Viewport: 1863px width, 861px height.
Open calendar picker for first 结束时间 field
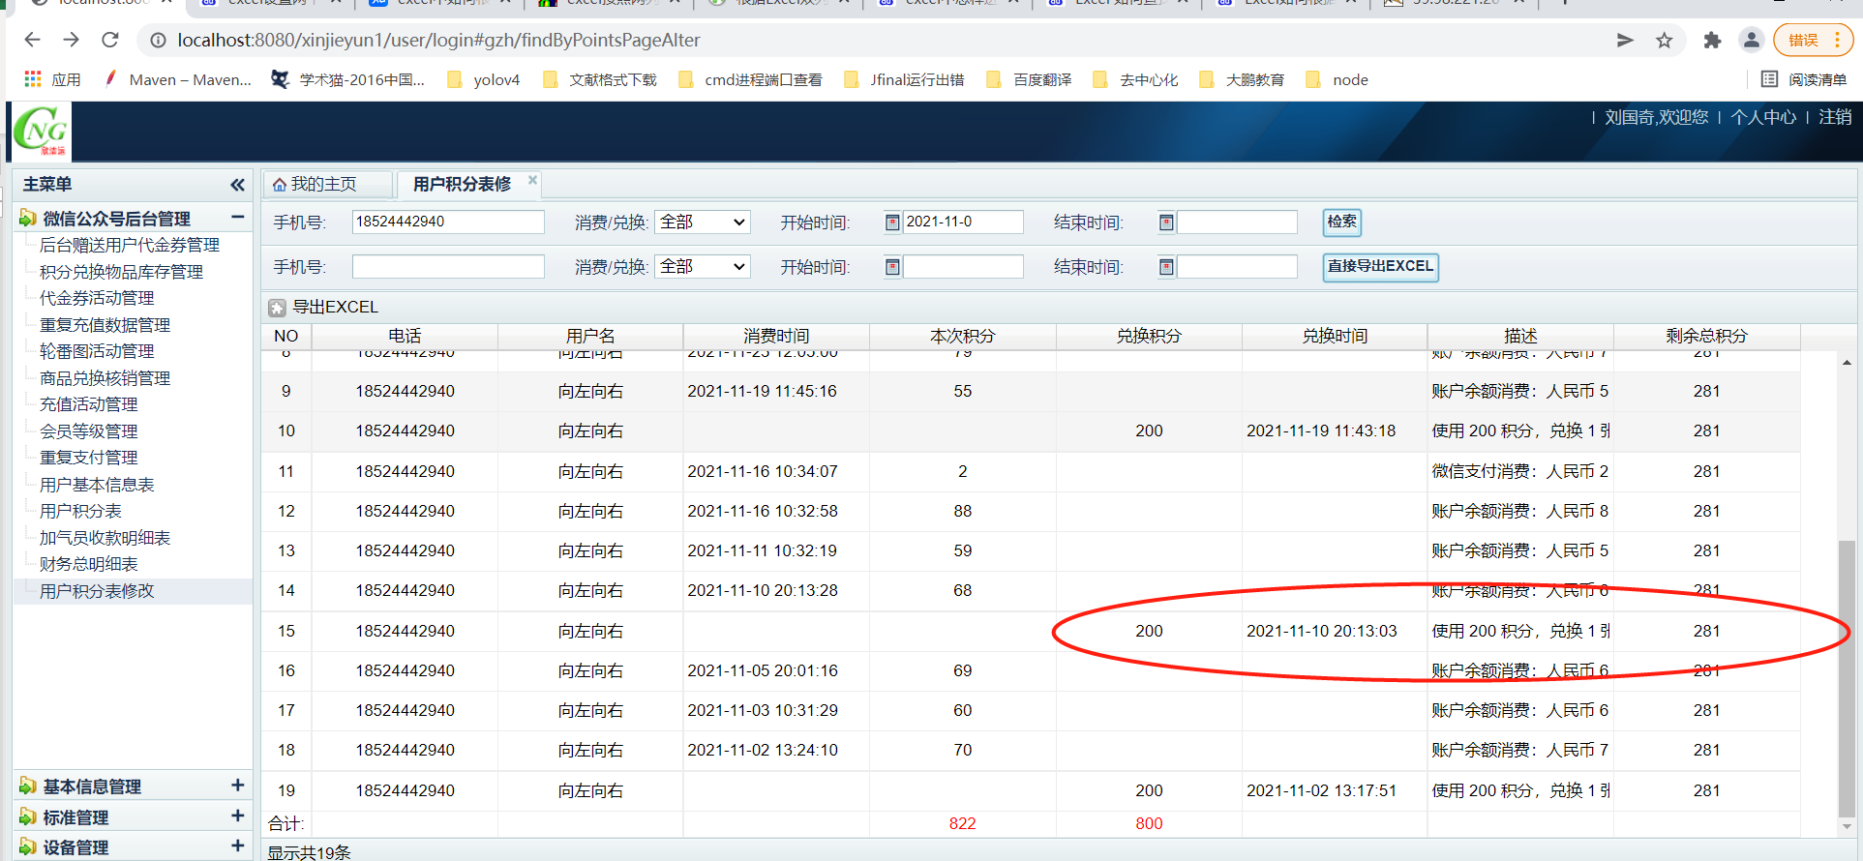pyautogui.click(x=1166, y=223)
